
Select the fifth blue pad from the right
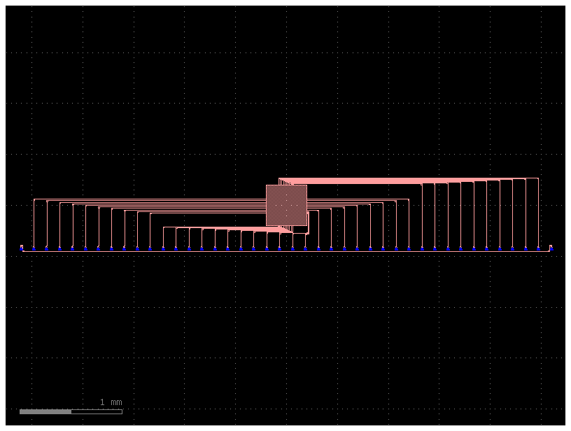(500, 250)
